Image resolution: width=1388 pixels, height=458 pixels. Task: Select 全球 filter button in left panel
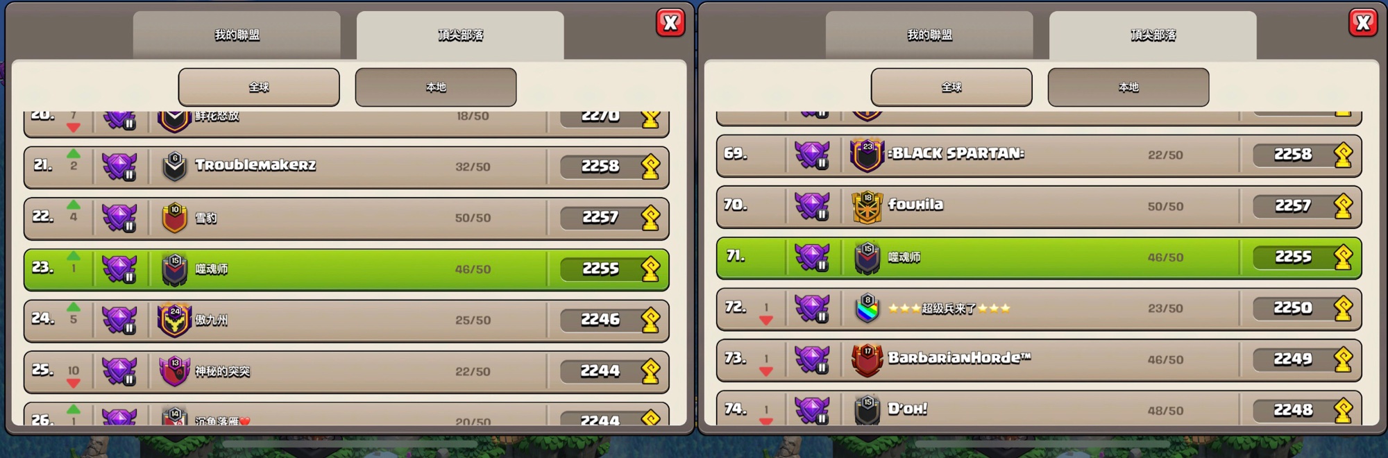259,87
